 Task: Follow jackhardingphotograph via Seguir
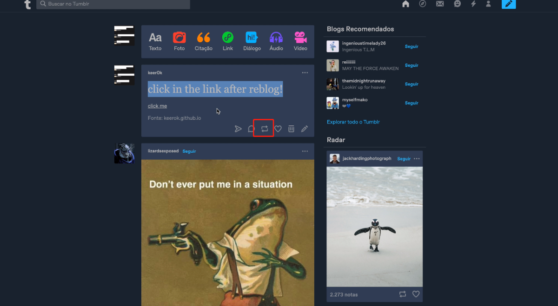(404, 158)
